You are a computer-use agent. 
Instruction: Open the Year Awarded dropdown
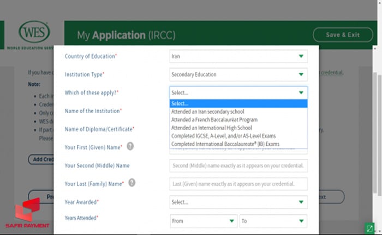238,202
